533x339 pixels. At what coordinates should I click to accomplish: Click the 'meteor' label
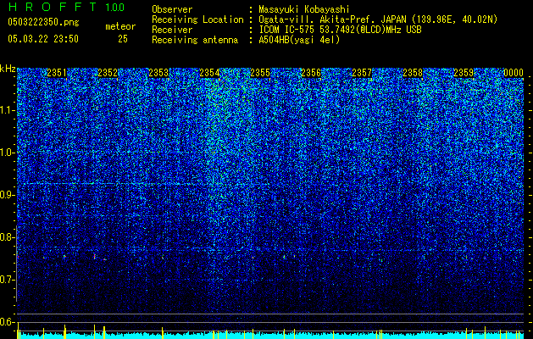pos(120,26)
